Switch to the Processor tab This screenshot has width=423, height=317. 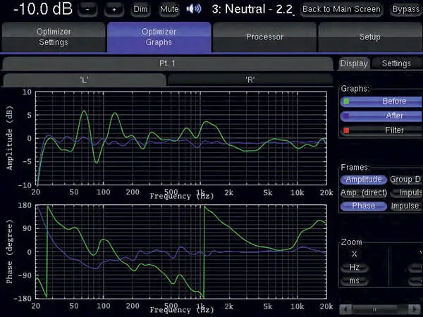pyautogui.click(x=264, y=37)
